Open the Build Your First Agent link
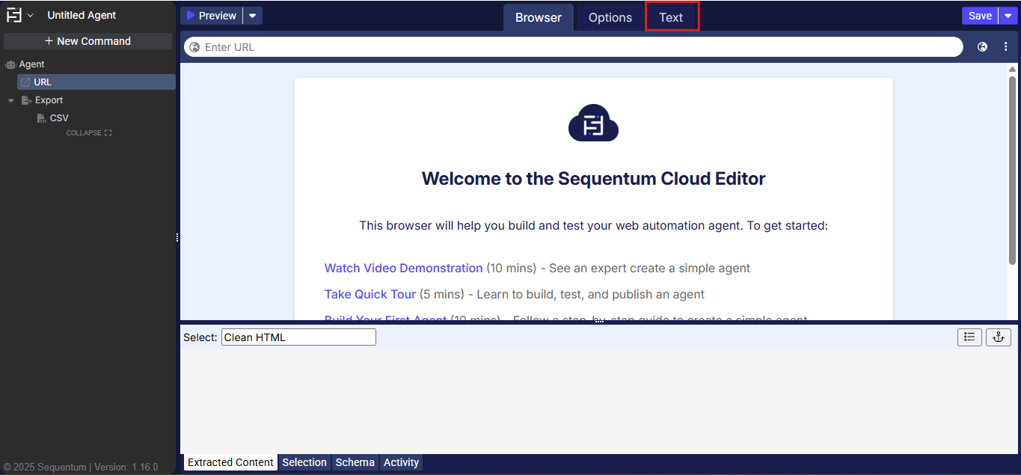The image size is (1021, 475). [386, 319]
